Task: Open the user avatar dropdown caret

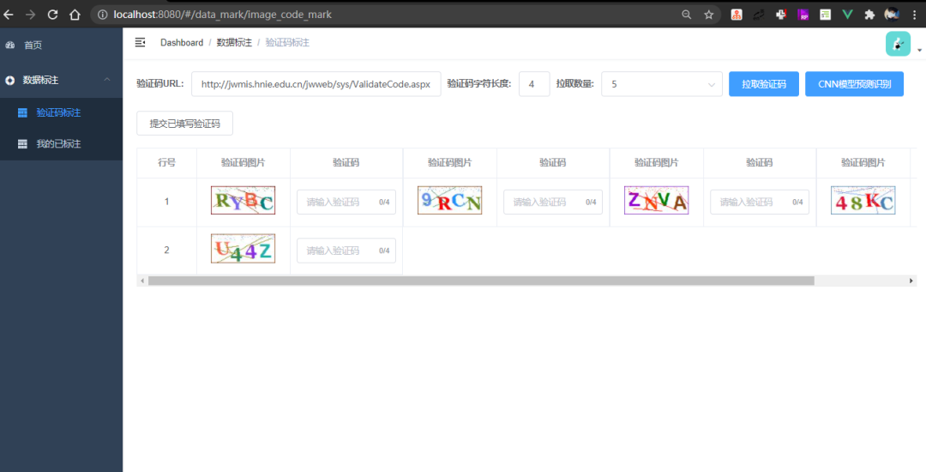Action: tap(919, 51)
